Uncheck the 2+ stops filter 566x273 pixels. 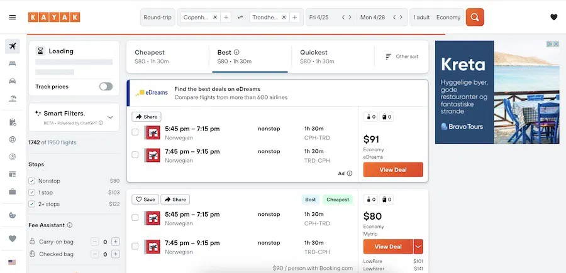pos(32,204)
